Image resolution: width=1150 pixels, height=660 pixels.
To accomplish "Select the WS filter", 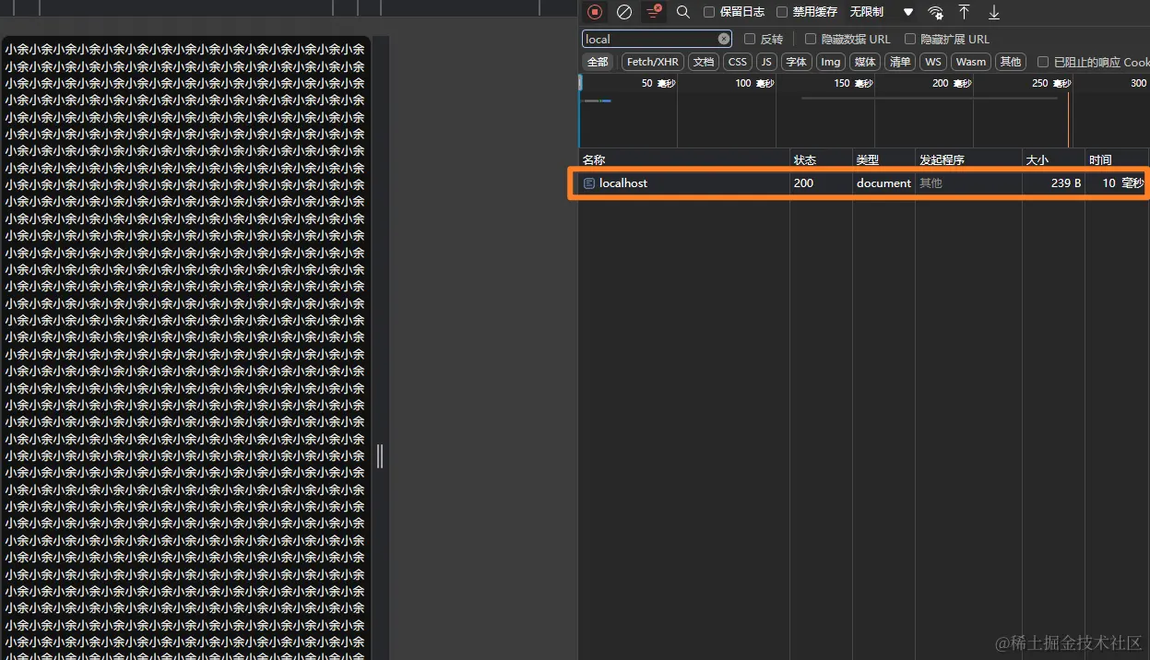I will [933, 62].
